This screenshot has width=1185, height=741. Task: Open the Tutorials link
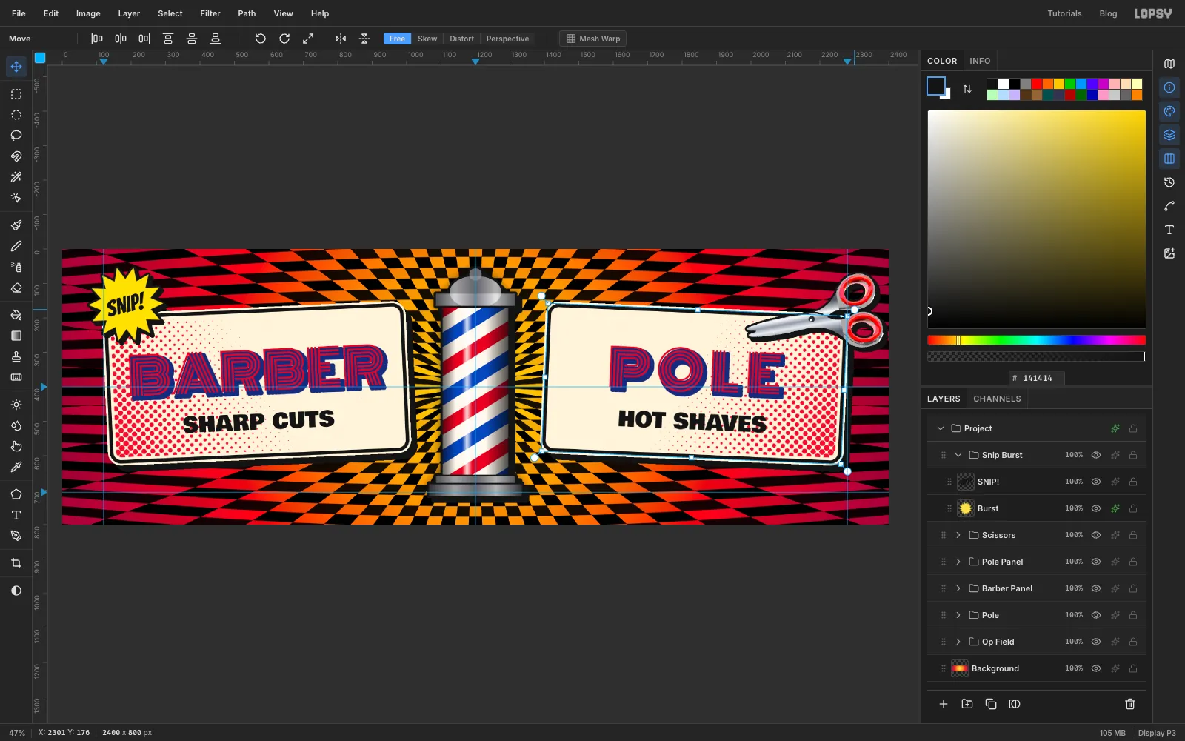coord(1064,13)
